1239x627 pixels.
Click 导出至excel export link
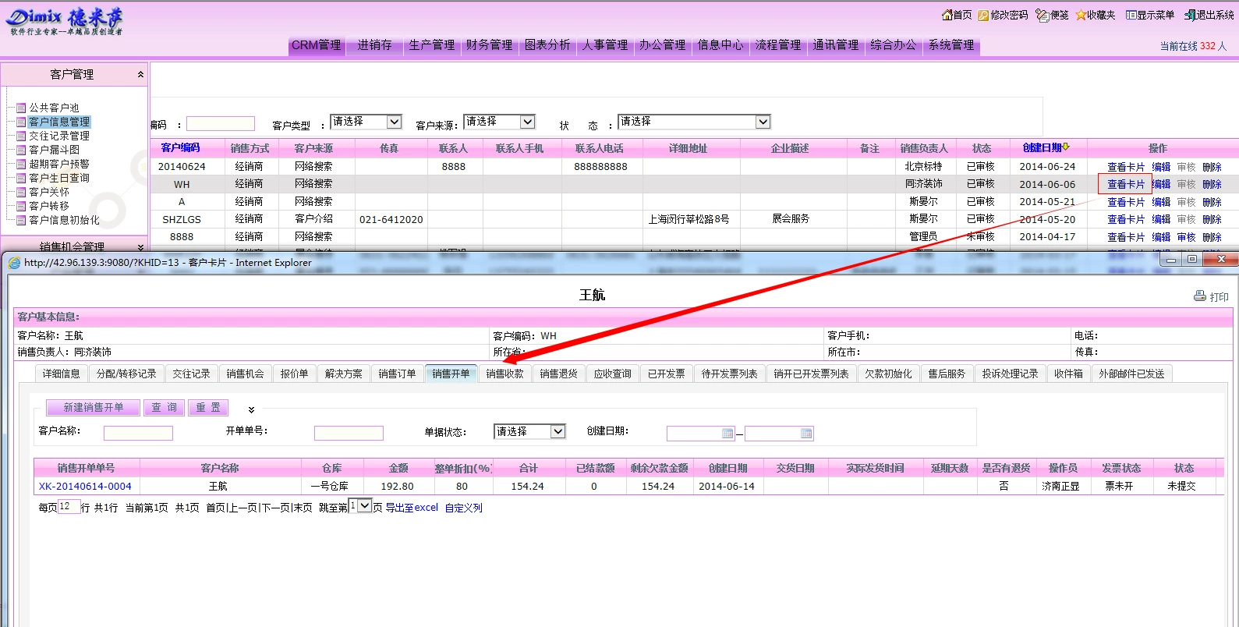(412, 508)
